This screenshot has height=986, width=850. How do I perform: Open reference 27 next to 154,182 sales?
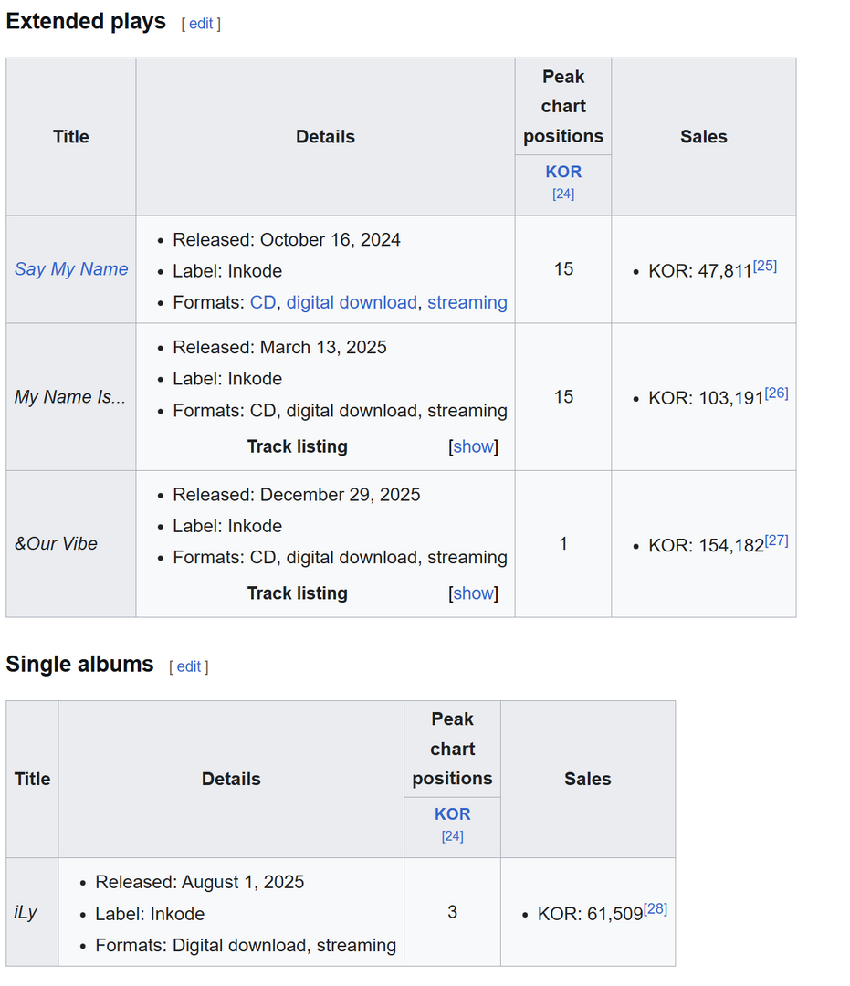click(x=776, y=540)
